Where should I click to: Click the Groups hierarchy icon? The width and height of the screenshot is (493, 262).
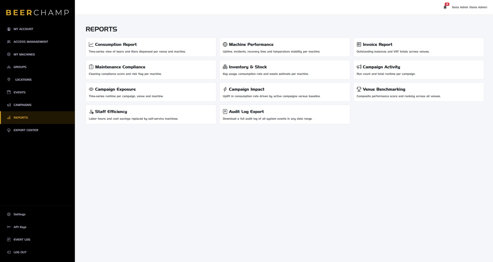[9, 67]
